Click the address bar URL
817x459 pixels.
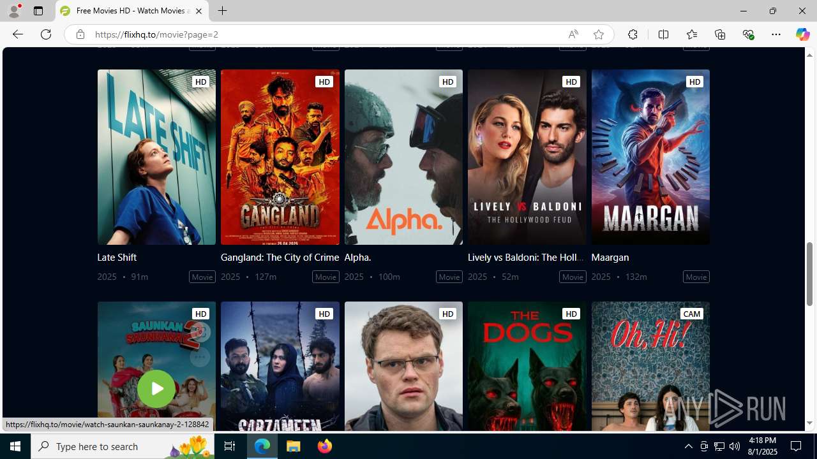(156, 34)
